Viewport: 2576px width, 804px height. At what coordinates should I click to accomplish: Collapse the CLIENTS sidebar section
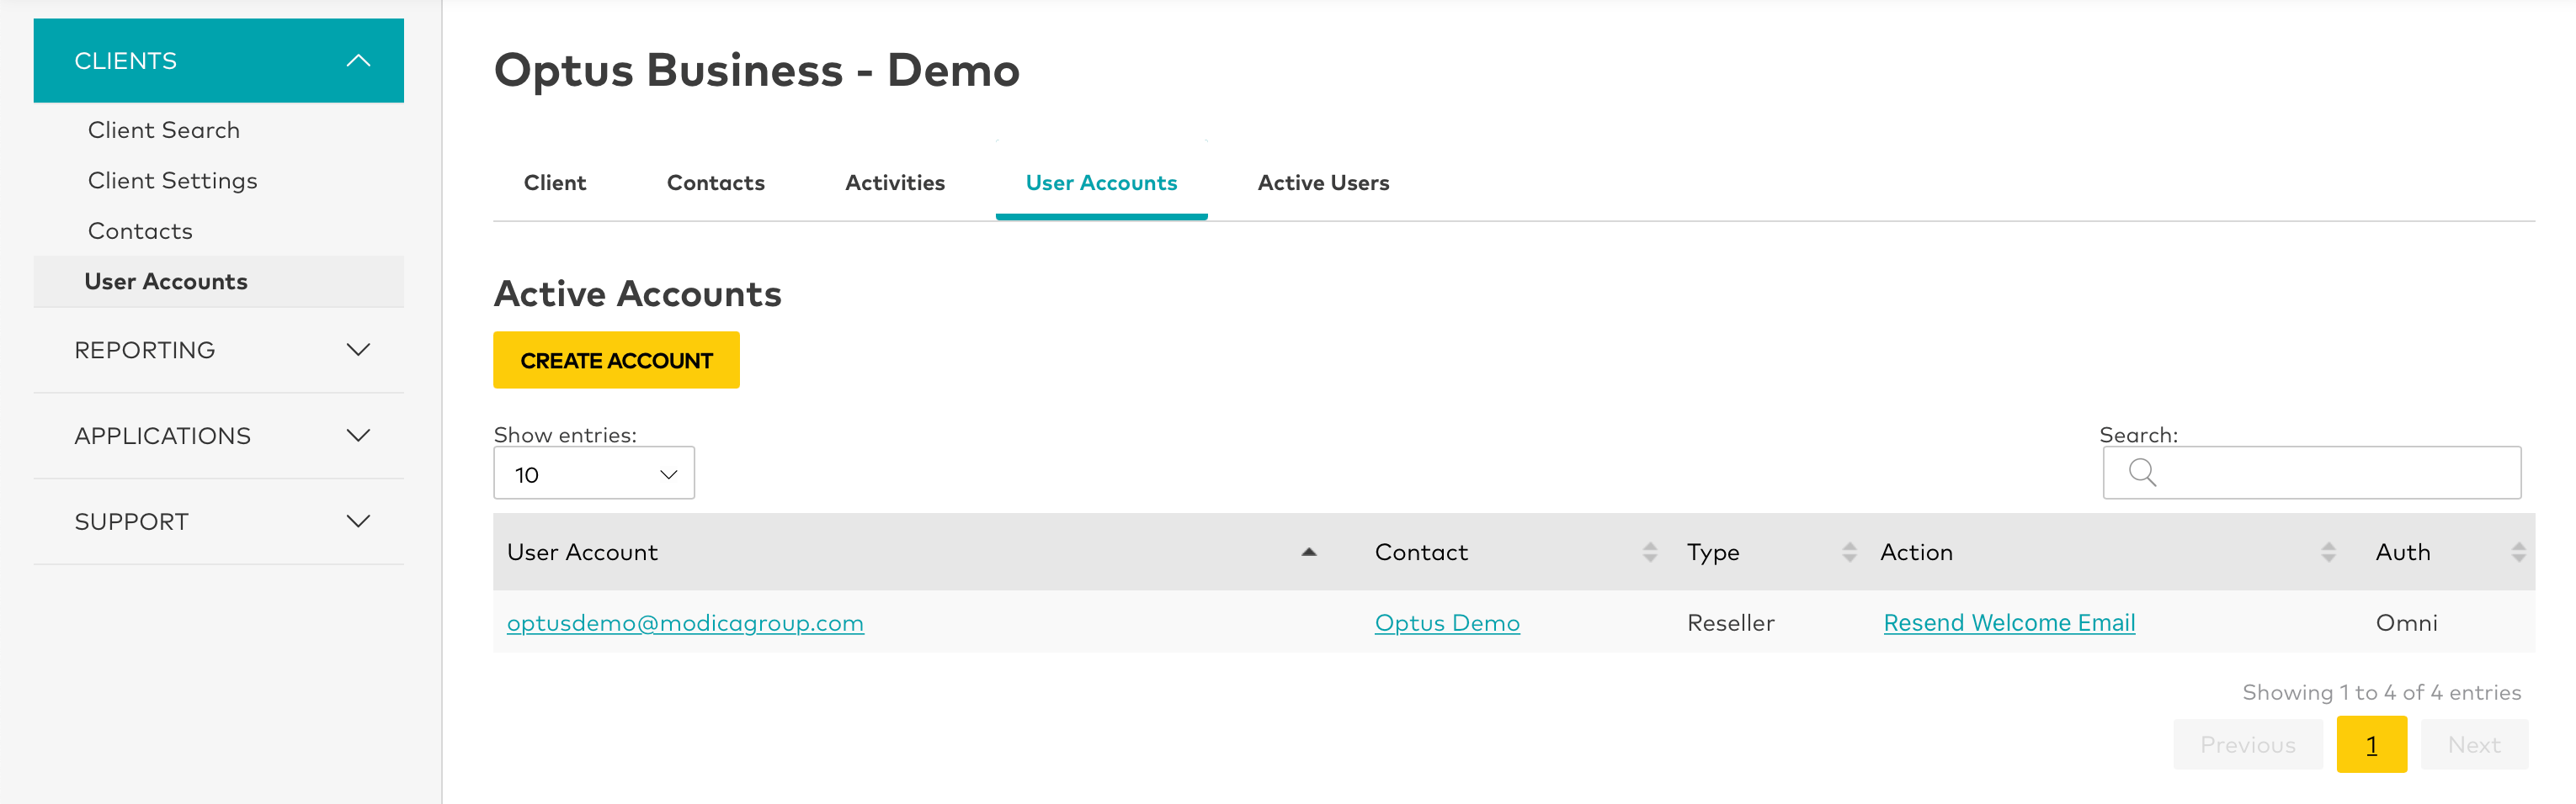[358, 61]
